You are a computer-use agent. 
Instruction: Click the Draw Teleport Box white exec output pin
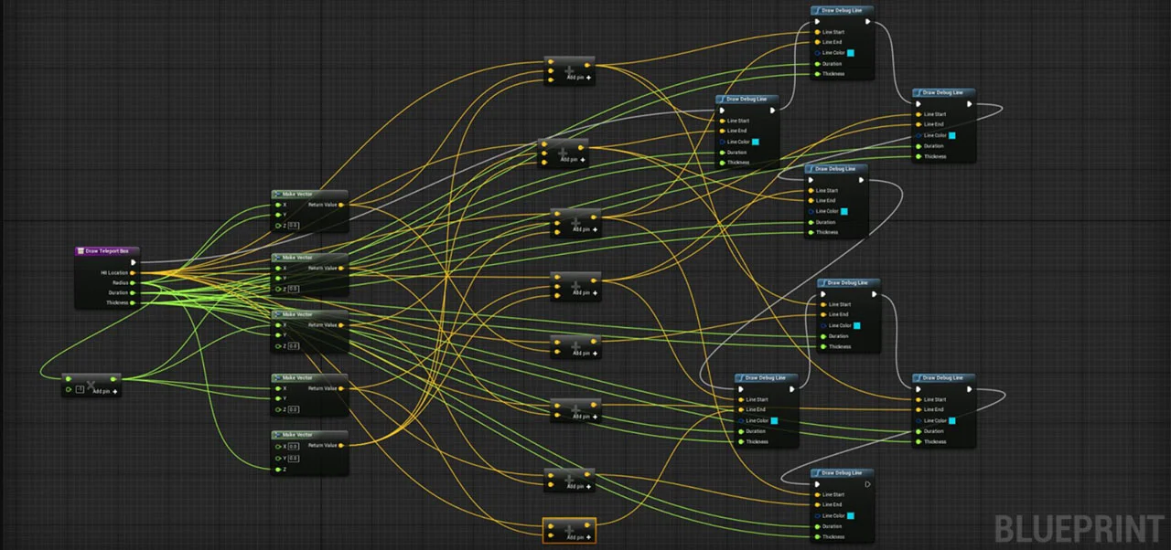click(134, 262)
